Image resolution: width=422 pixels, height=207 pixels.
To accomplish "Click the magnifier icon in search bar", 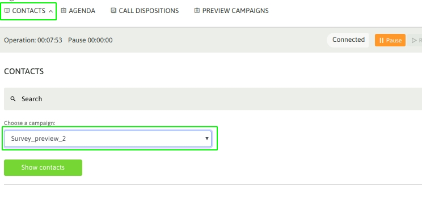I will (13, 99).
